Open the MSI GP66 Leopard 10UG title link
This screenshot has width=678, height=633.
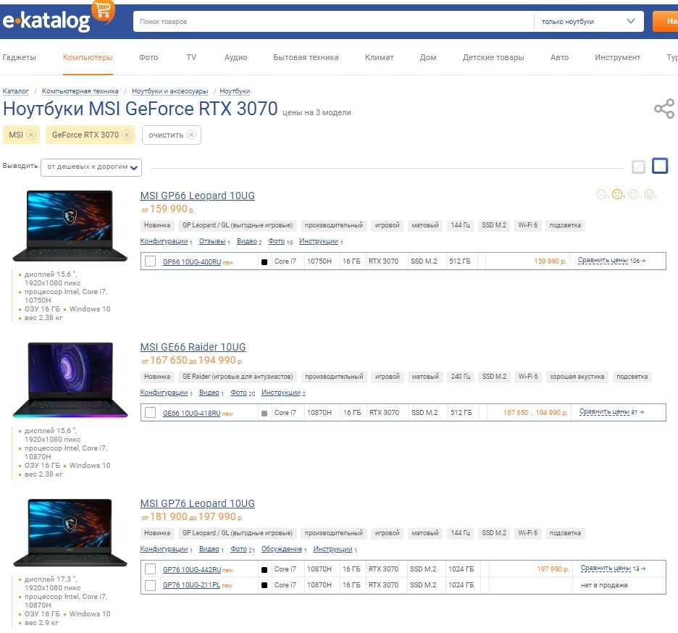point(198,196)
